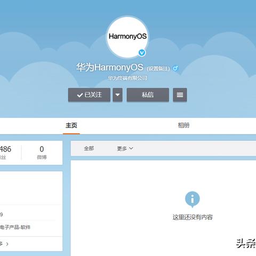
Task: Open the hamburger menu button
Action: (180, 95)
